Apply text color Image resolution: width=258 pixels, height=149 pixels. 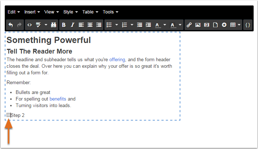[158, 25]
